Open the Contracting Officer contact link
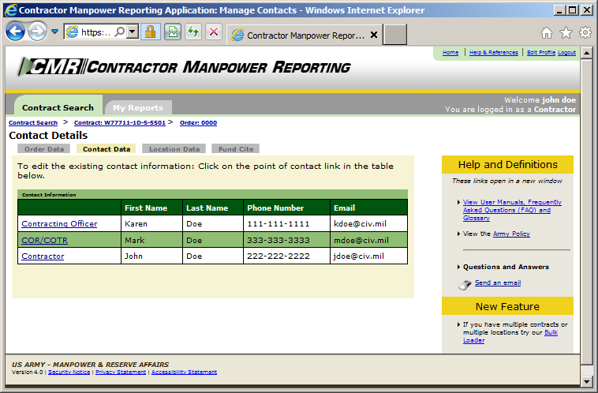The width and height of the screenshot is (598, 393). coord(59,224)
